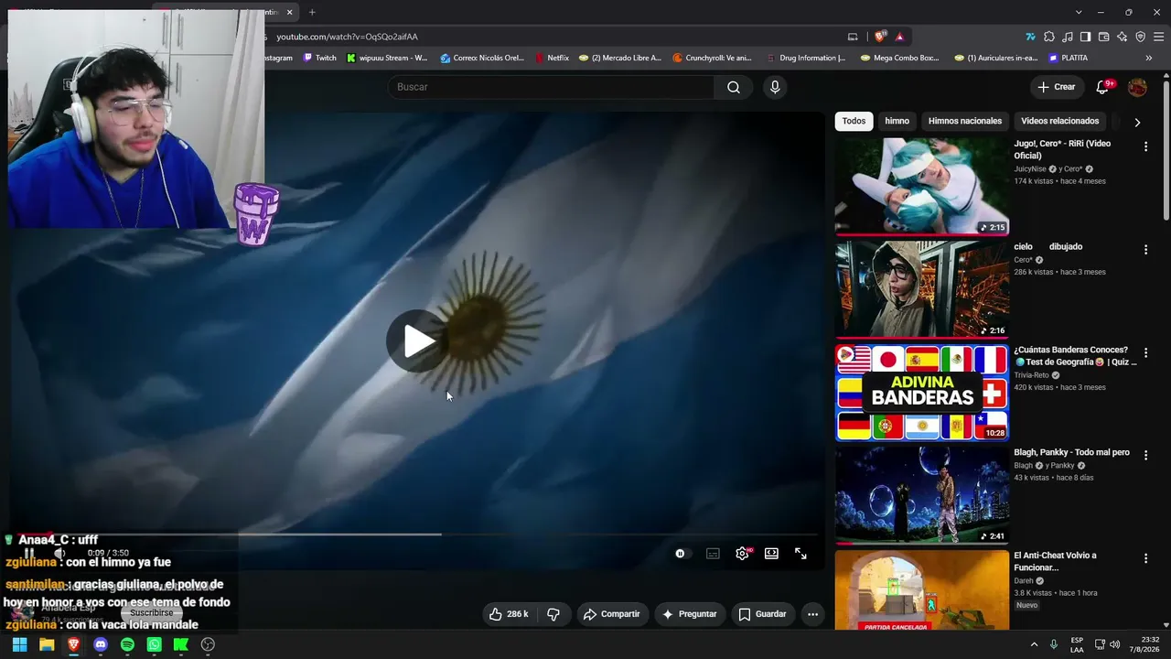Like the video with 286 k thumbs up
Viewport: 1171px width, 659px height.
[x=509, y=614]
